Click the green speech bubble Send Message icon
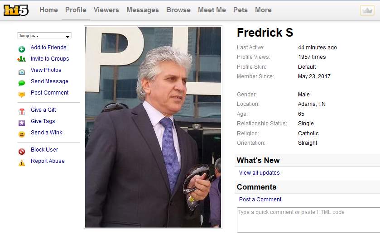The width and height of the screenshot is (380, 233). pos(22,83)
